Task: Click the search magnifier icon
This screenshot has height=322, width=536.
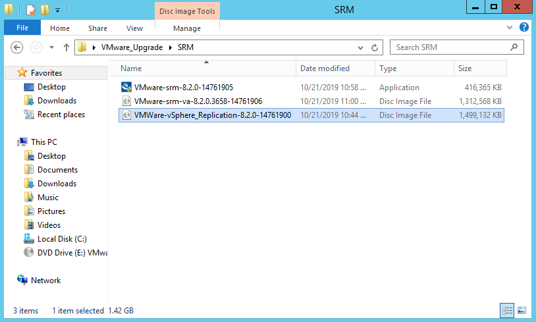Action: [x=514, y=47]
